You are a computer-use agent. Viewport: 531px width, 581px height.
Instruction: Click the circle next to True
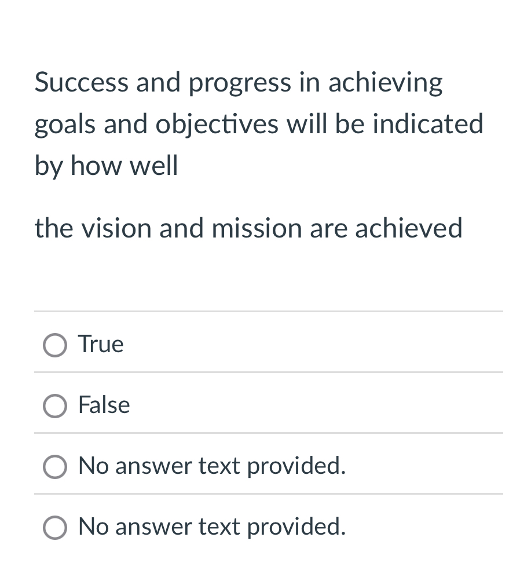54,345
